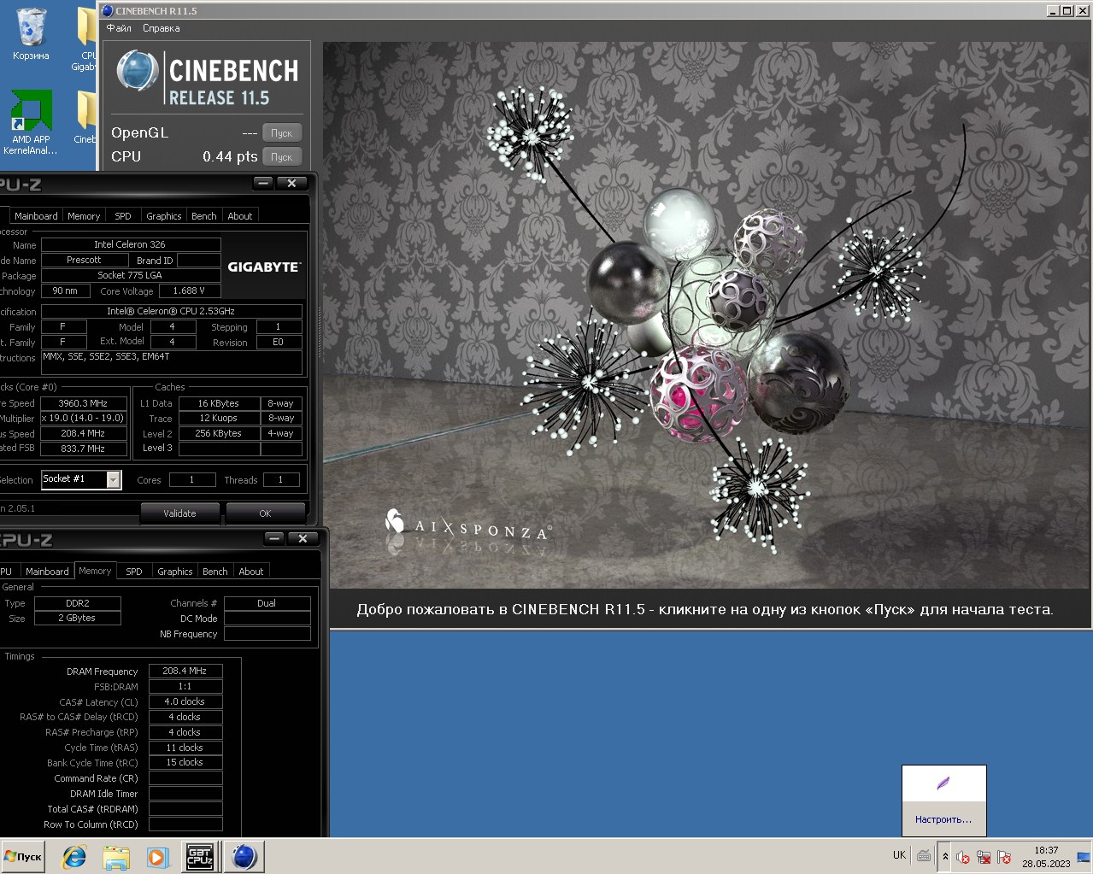Click the Intel Celeron 326 name field
The image size is (1093, 874).
pyautogui.click(x=131, y=244)
